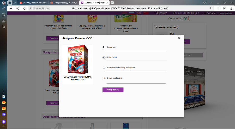Screen dimensions: 235x129
Task: Click the stacked-windows icon in the title bar
Action: pyautogui.click(x=204, y=3)
